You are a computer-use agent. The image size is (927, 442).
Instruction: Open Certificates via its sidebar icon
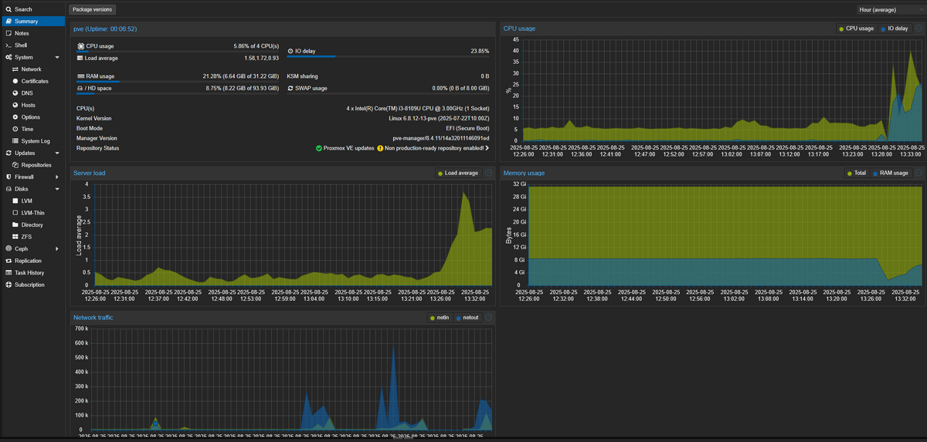click(x=15, y=81)
